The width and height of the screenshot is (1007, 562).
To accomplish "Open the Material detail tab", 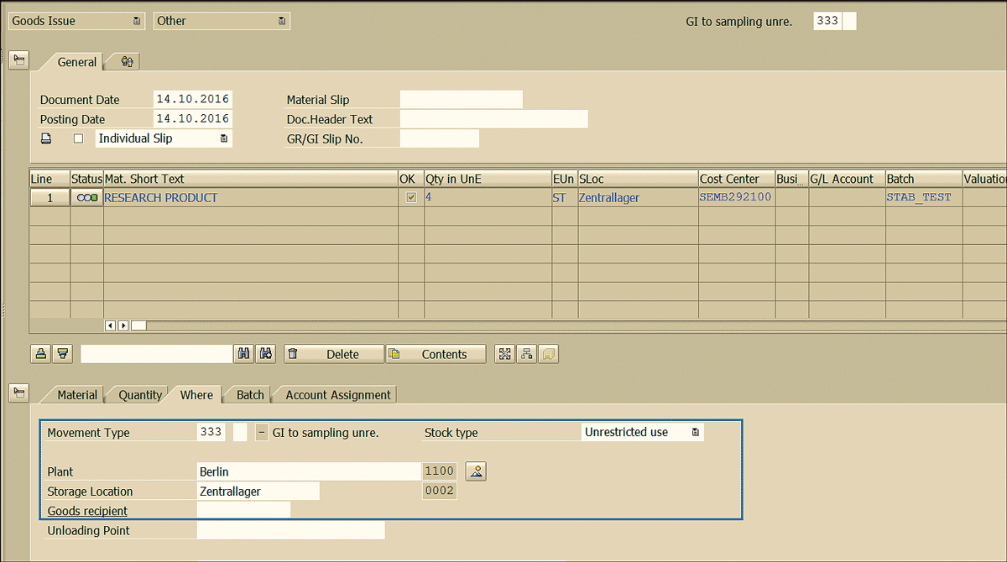I will [77, 394].
